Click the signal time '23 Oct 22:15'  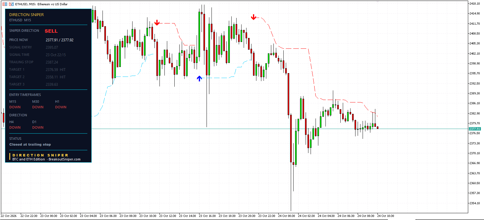56,55
